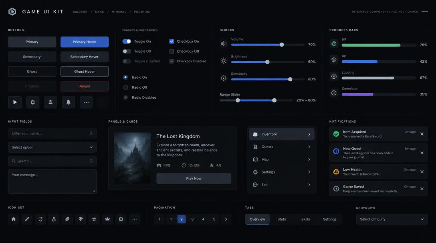Screen dimensions: 436x243
Task: Click the Sensitivity crosshair icon
Action: click(x=224, y=78)
